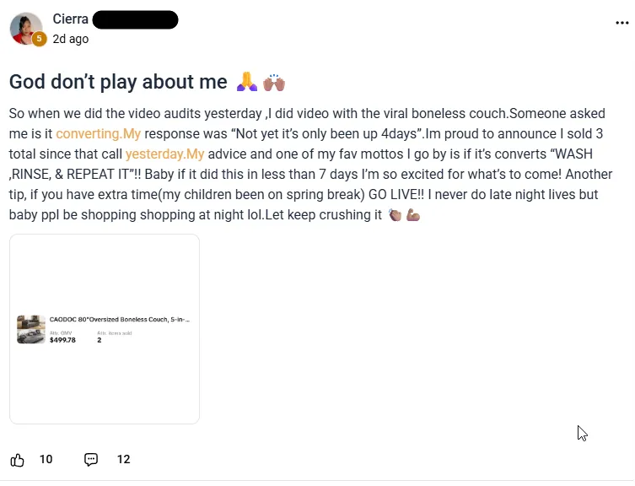Click the praying hands emoji in title
Viewport: 635px width, 486px height.
click(x=247, y=82)
